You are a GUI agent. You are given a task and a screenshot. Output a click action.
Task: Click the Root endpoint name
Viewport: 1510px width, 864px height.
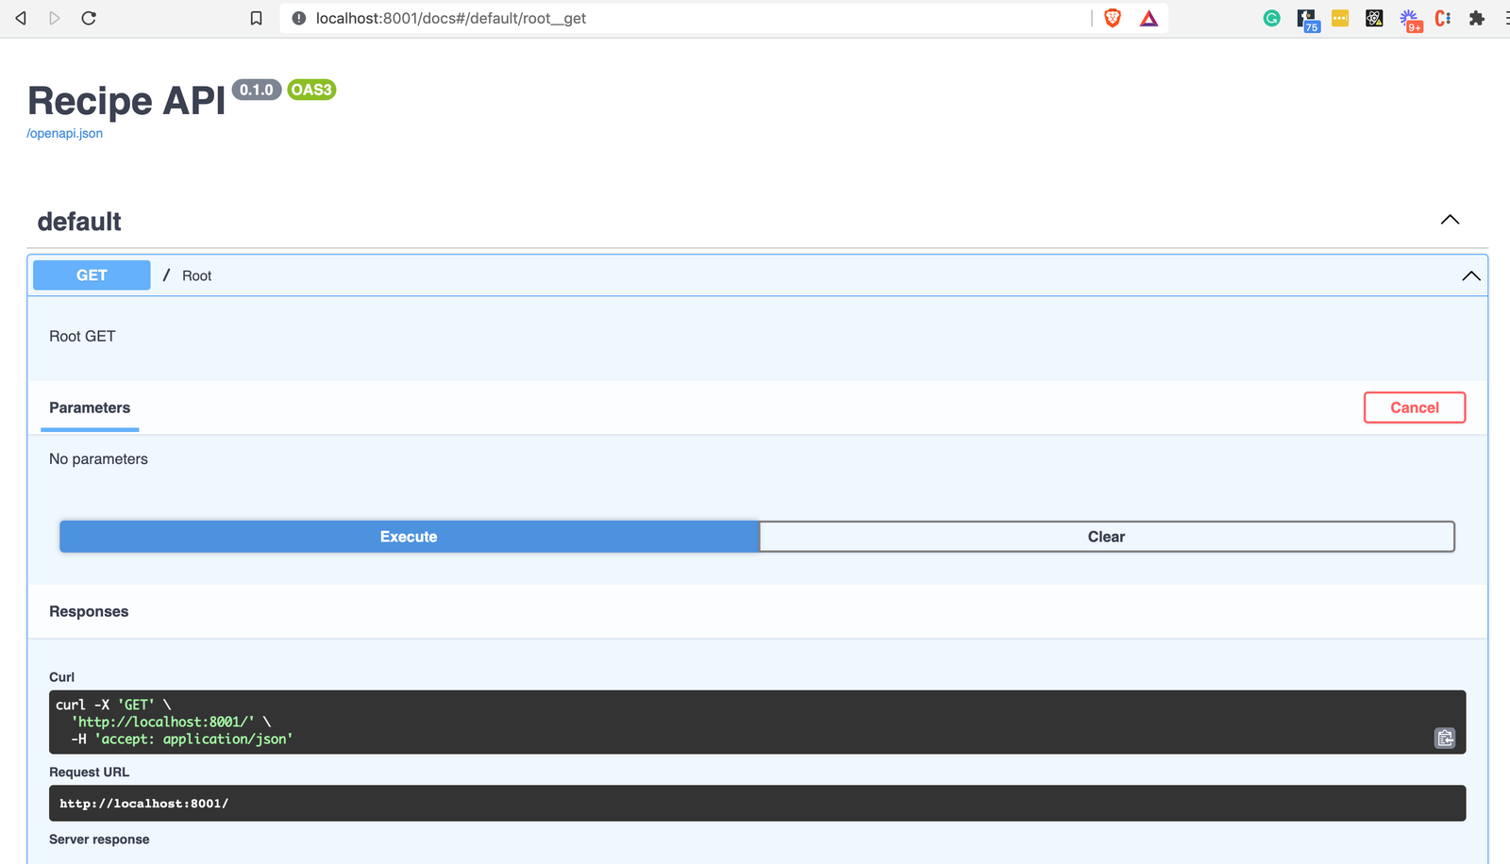pyautogui.click(x=197, y=275)
